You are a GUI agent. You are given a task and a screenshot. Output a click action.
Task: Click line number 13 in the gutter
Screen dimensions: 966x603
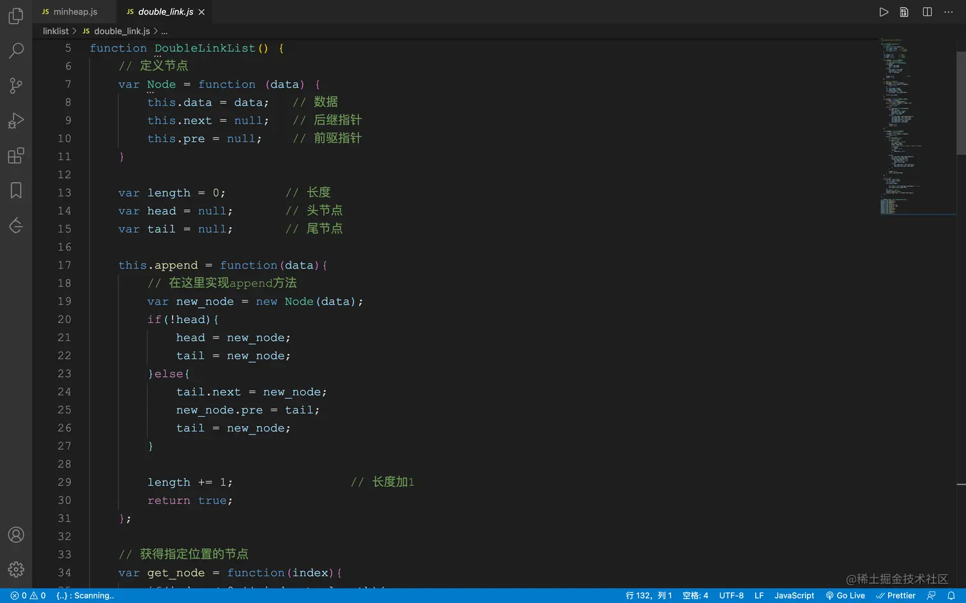point(65,193)
